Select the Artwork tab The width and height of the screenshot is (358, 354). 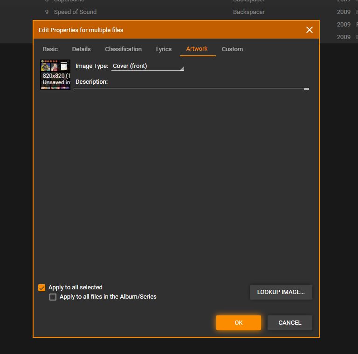(197, 49)
